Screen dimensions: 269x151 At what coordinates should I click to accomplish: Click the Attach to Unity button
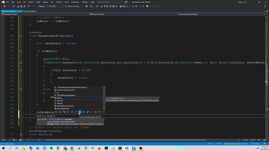tap(72, 6)
